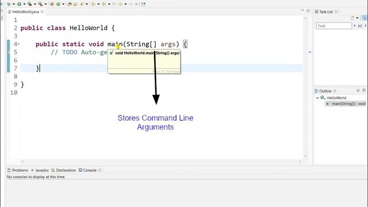The width and height of the screenshot is (368, 207).
Task: Select HelloWorld class in Outline
Action: [336, 98]
